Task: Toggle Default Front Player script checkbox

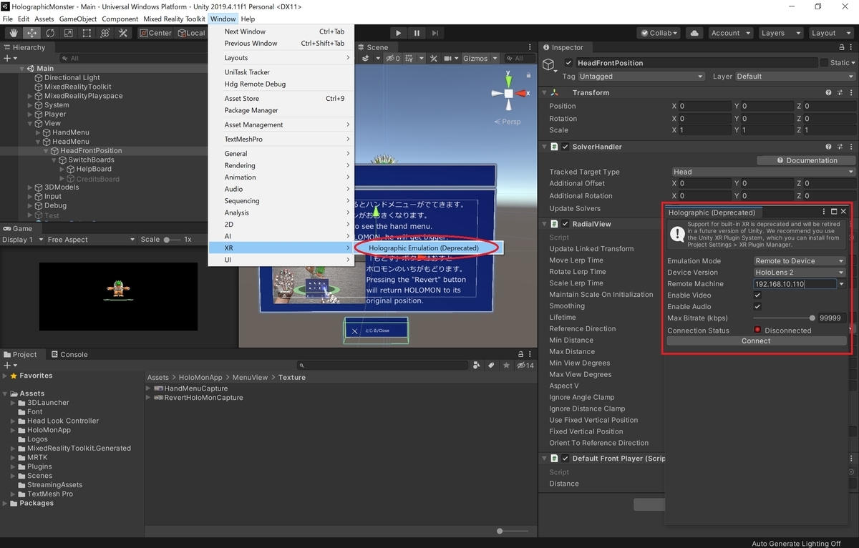Action: (x=565, y=459)
